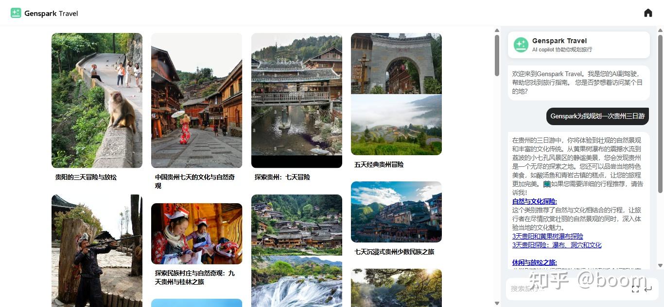Click the Genspark copilot avatar in chat panel
This screenshot has width=664, height=307.
(521, 45)
